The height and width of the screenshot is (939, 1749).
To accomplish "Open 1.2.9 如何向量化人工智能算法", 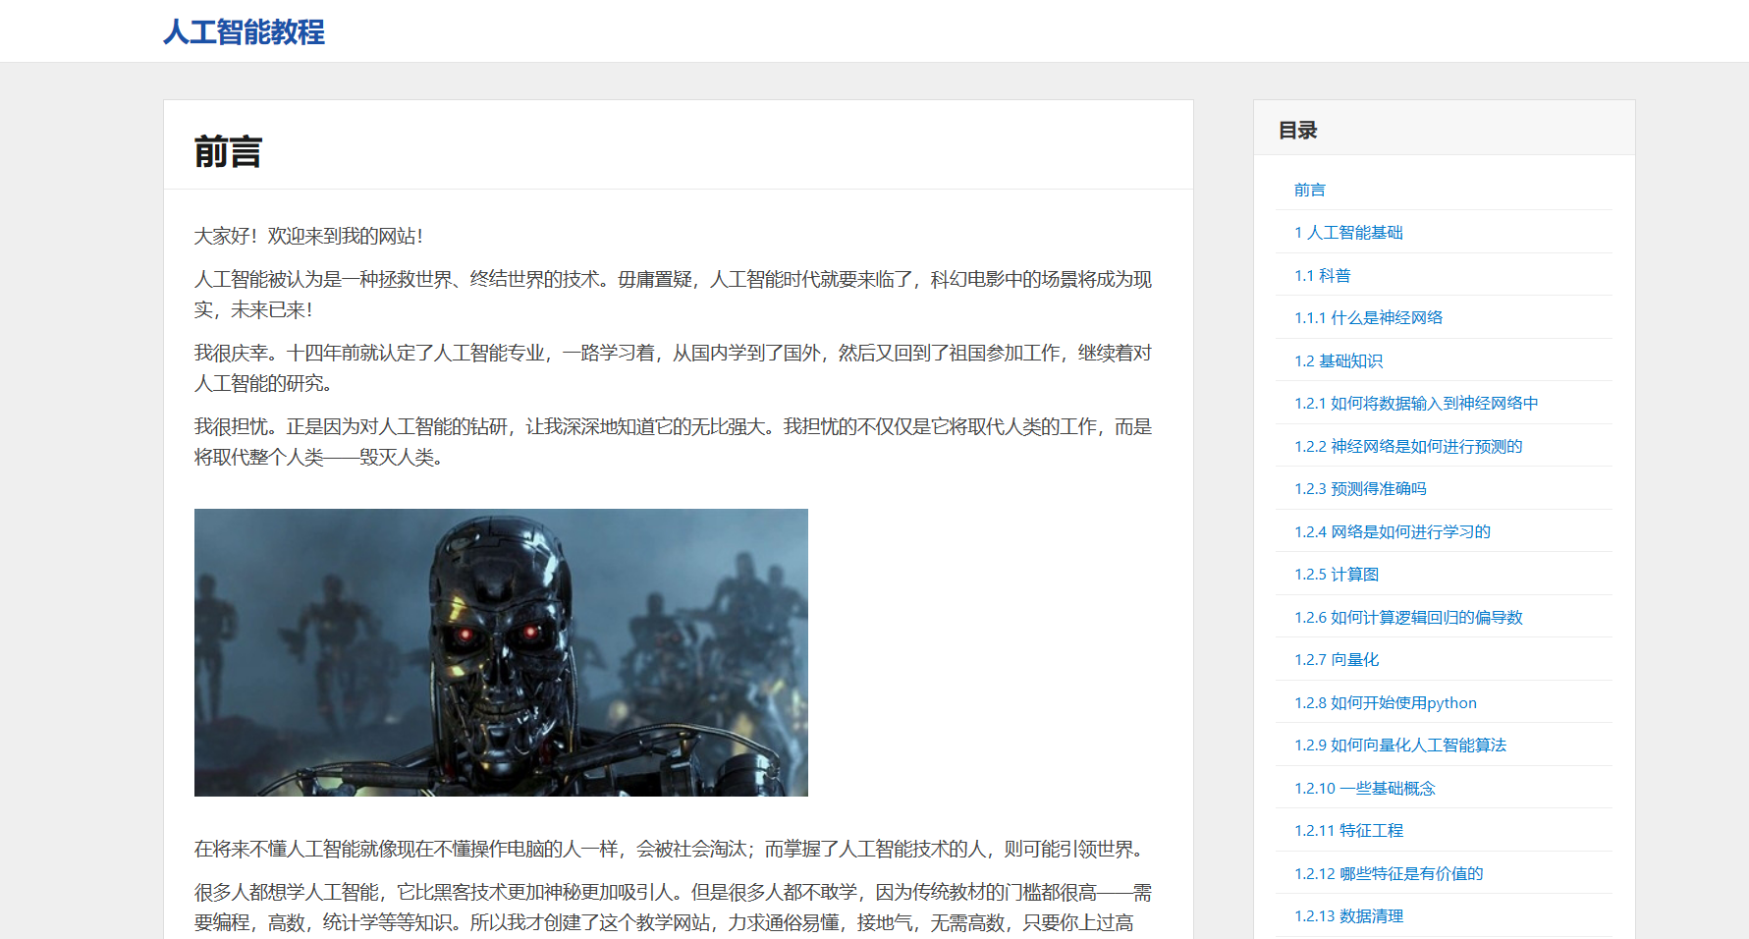I will (1399, 746).
